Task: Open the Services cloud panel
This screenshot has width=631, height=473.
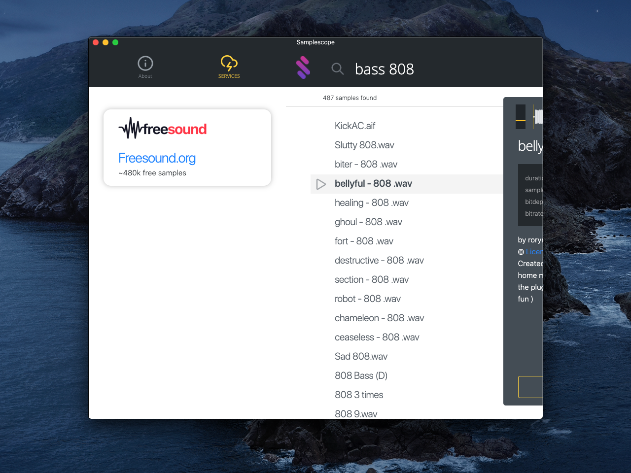Action: [x=229, y=67]
